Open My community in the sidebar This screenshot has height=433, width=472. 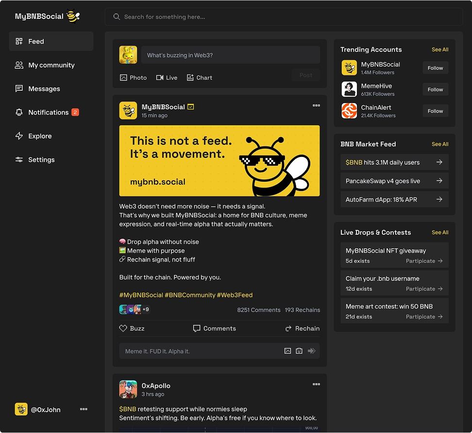pos(51,65)
